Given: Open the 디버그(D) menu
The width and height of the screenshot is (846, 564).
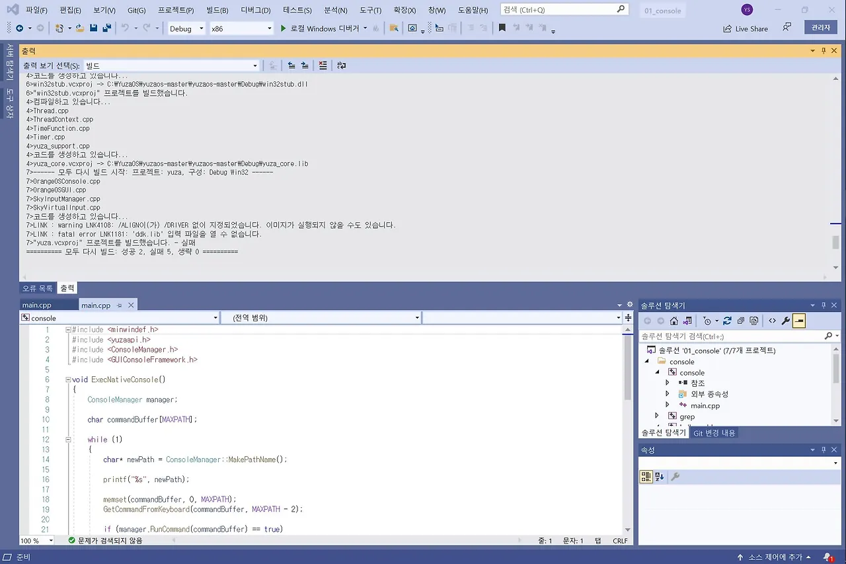Looking at the screenshot, I should (256, 10).
